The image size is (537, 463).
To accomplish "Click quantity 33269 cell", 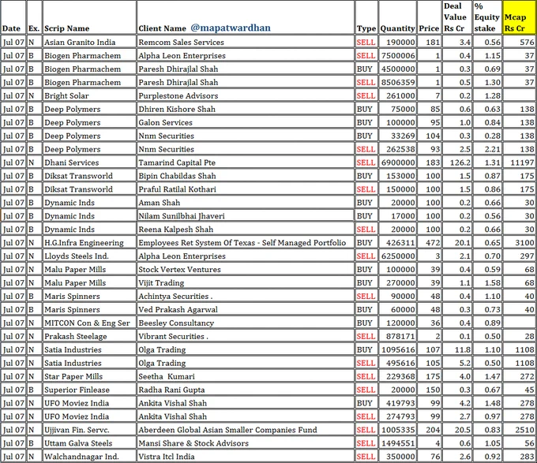I will click(397, 136).
